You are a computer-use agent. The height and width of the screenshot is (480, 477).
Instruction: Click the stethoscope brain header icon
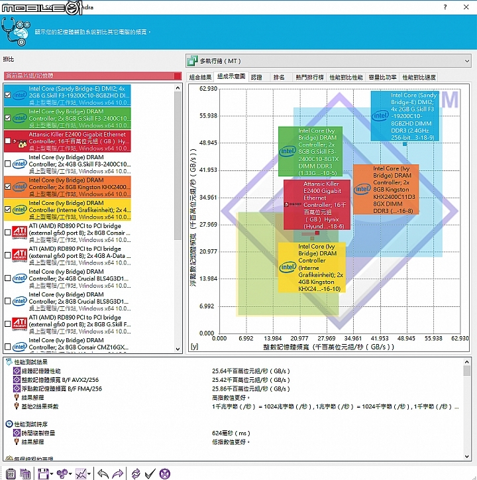point(16,32)
